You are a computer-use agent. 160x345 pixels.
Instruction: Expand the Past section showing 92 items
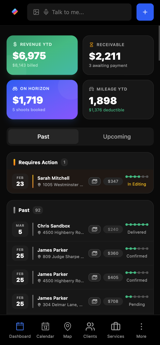[27, 210]
